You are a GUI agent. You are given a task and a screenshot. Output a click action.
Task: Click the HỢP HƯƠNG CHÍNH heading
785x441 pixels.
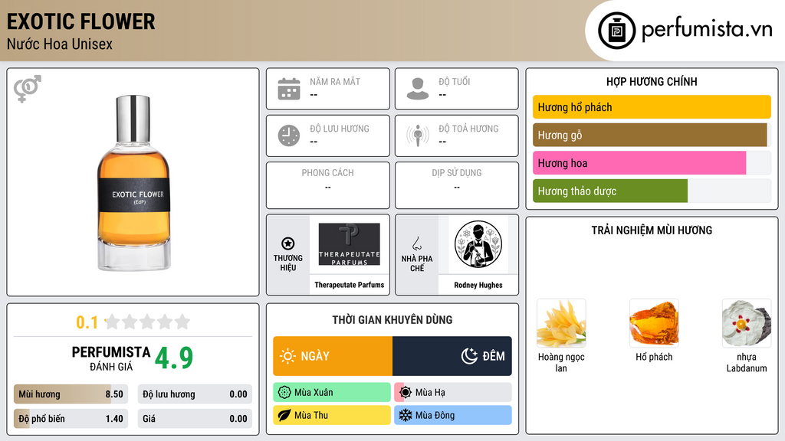(652, 81)
